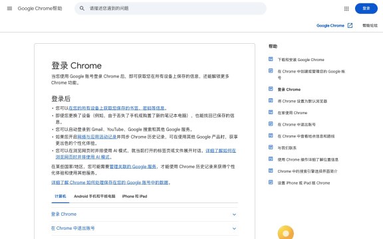Click article icon beside 与我们联系

click(x=271, y=147)
